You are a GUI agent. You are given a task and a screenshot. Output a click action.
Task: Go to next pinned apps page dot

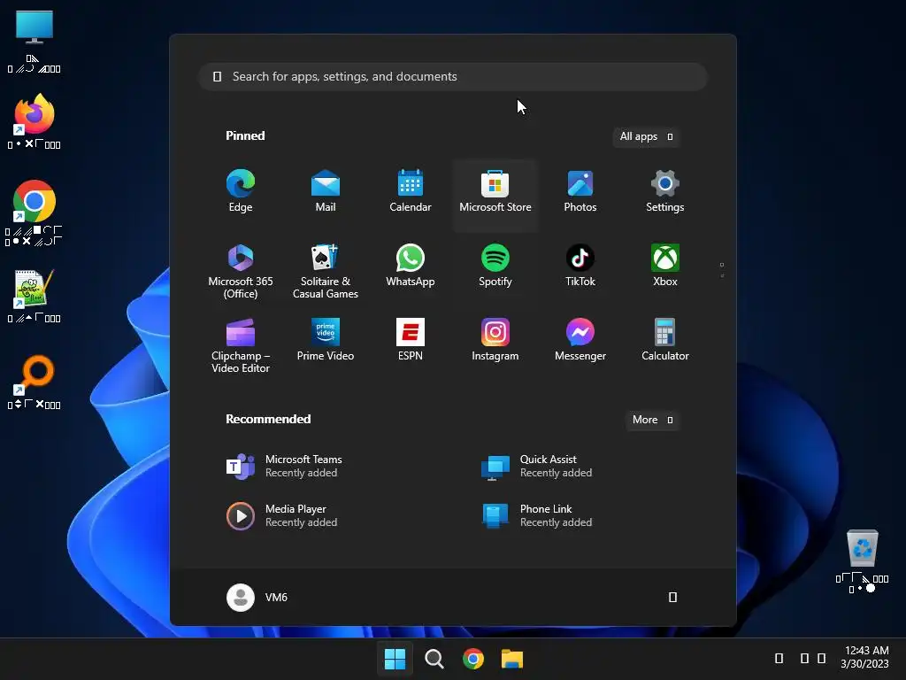click(x=722, y=276)
